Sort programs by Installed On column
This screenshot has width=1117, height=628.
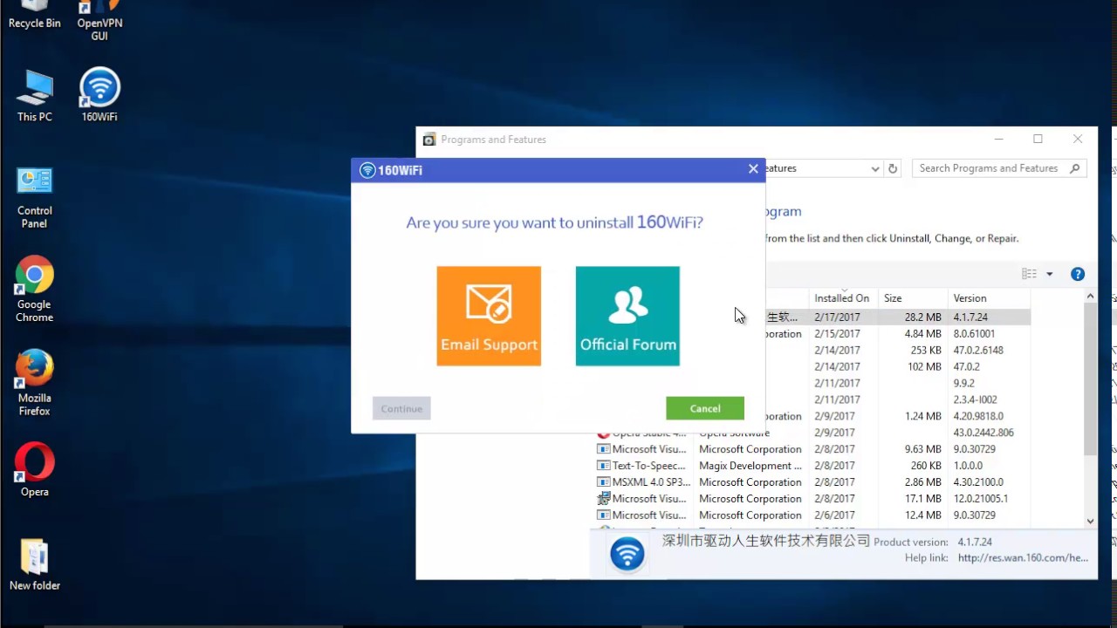(x=841, y=298)
